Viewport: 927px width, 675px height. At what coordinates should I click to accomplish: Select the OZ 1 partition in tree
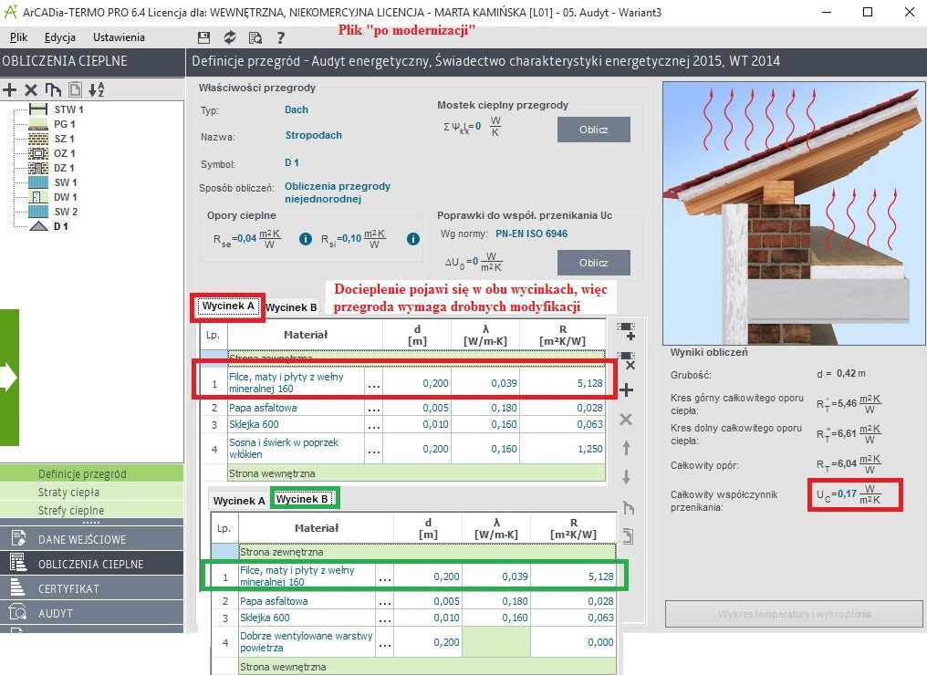point(65,153)
